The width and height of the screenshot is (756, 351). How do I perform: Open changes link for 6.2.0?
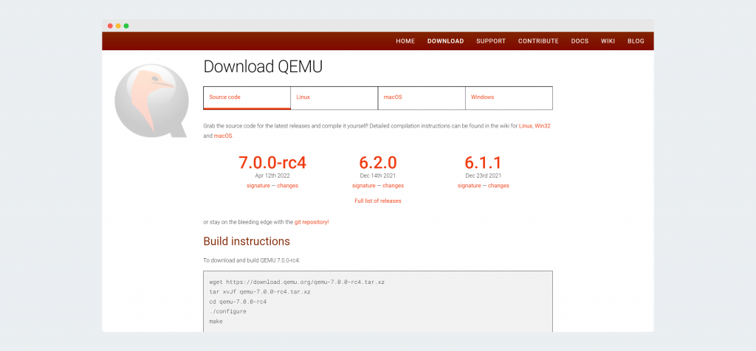coord(393,185)
